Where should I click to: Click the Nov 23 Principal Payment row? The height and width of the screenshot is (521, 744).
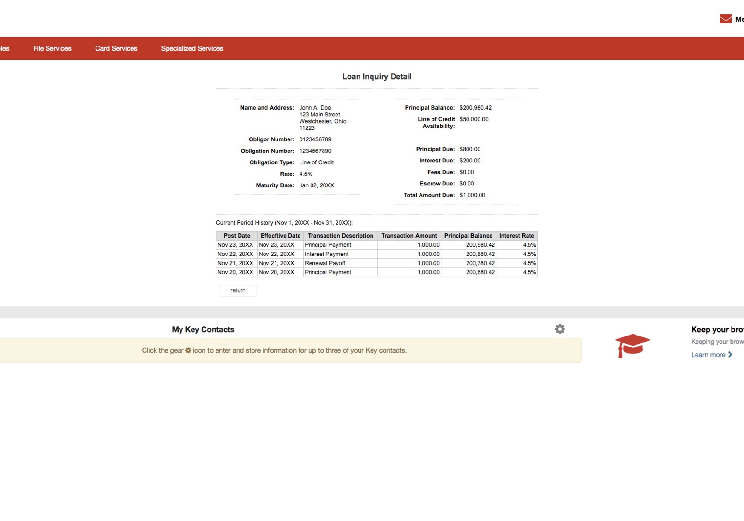pyautogui.click(x=328, y=244)
